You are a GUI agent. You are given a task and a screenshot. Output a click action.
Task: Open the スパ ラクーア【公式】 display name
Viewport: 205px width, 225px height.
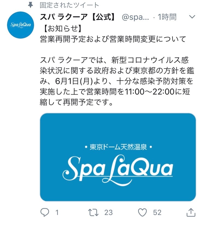click(77, 17)
